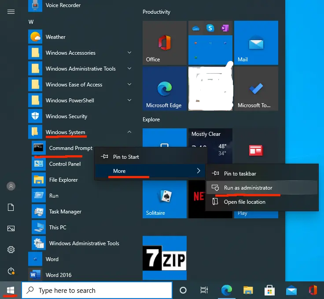Open File Explorer from taskbar
Viewport: 324px width, 299px height.
(248, 290)
